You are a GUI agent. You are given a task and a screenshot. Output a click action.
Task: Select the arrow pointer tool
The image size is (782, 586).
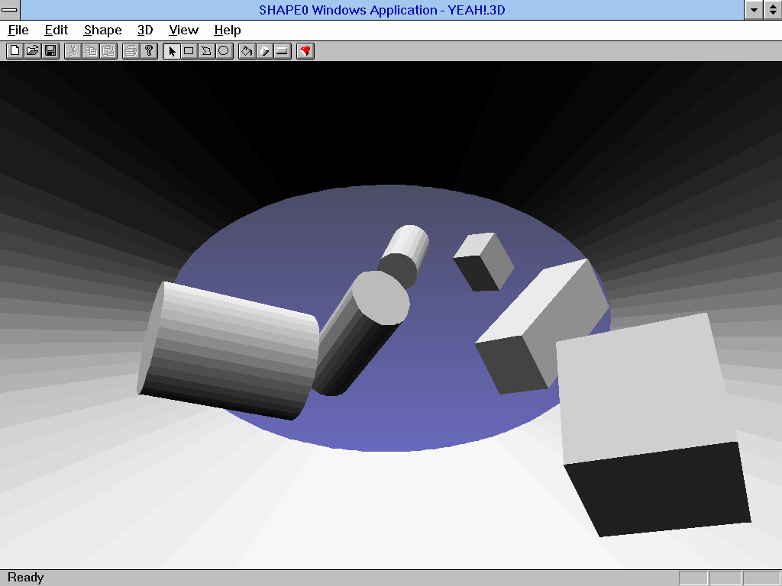point(172,51)
